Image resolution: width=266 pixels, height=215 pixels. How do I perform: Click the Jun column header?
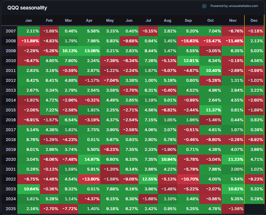coord(129,21)
